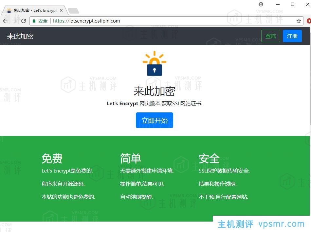
Task: Close the browser window
Action: (308, 4)
